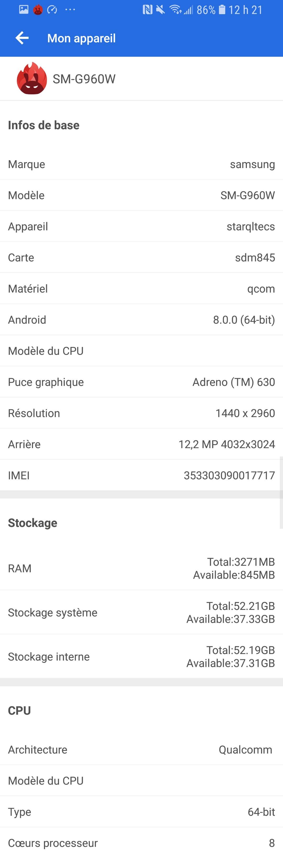
Task: Tap the Android 8.0.0 version row
Action: click(x=141, y=320)
